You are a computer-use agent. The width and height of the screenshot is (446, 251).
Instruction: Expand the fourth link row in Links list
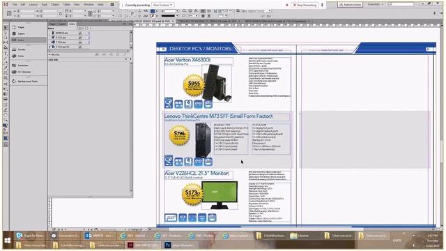click(x=50, y=47)
